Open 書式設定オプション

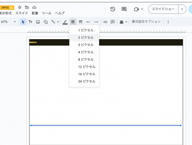[x=146, y=22]
